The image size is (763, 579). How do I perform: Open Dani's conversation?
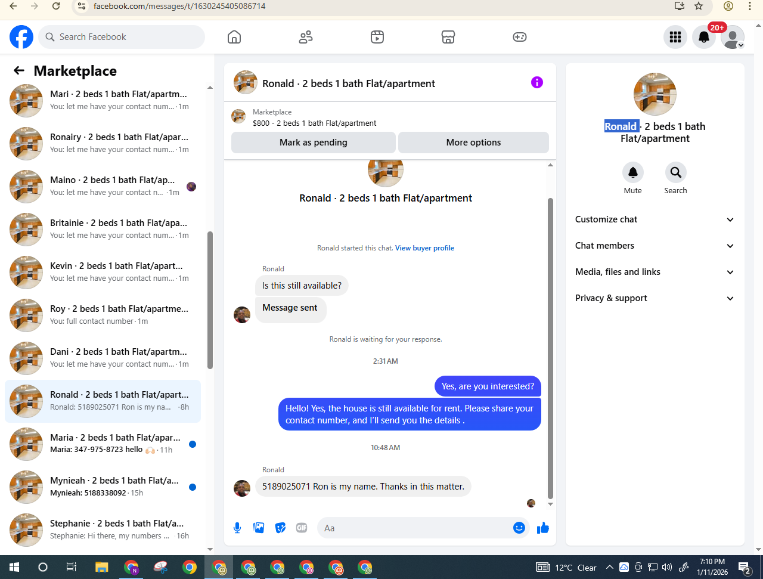103,358
